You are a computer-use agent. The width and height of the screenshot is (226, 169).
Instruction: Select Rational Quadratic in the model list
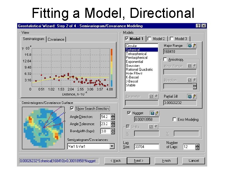point(142,69)
